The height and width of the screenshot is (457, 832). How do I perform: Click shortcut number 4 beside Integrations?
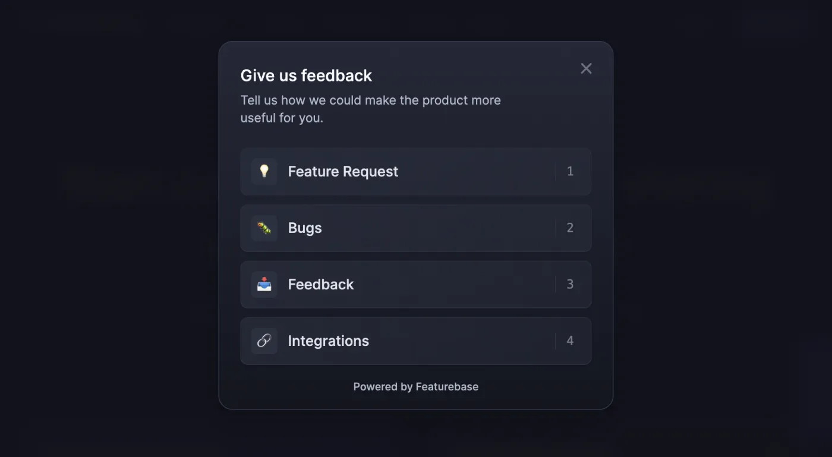click(570, 341)
